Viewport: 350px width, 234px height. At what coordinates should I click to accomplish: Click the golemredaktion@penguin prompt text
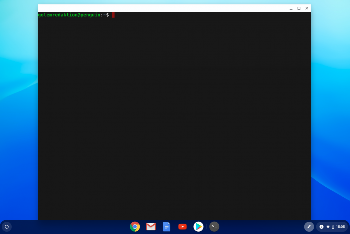[x=69, y=15]
